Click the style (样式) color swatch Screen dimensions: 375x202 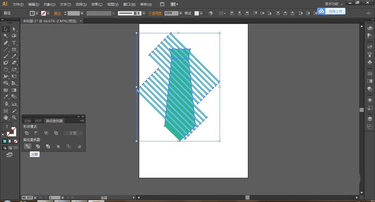[x=196, y=13]
